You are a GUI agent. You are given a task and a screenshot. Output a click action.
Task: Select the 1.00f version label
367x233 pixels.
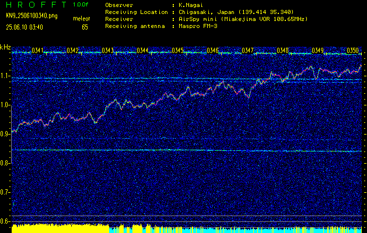coord(81,5)
